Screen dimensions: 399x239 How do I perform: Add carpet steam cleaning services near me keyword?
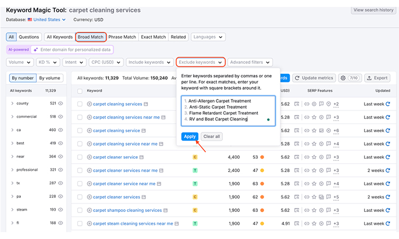point(89,224)
